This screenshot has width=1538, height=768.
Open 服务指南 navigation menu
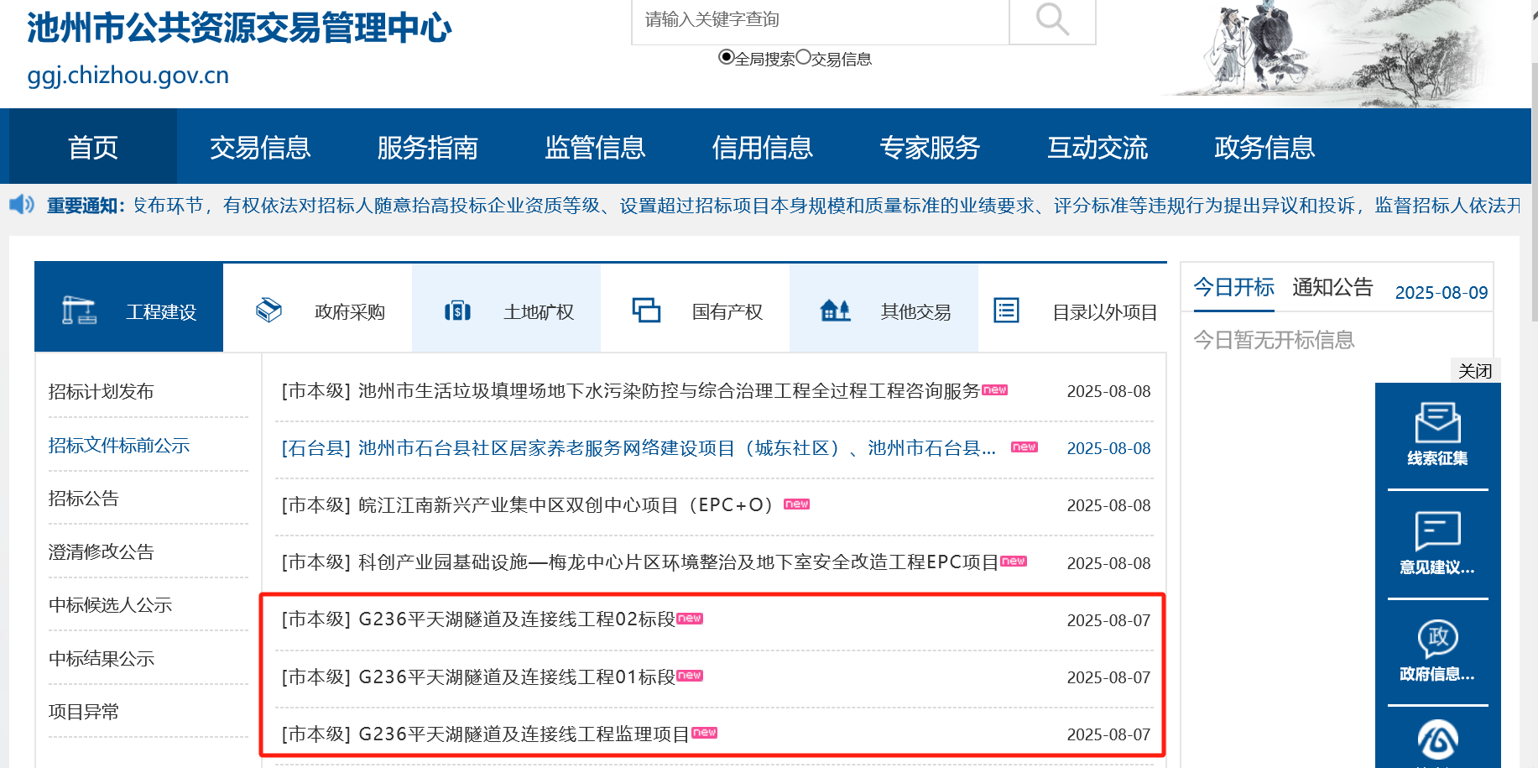click(x=427, y=147)
